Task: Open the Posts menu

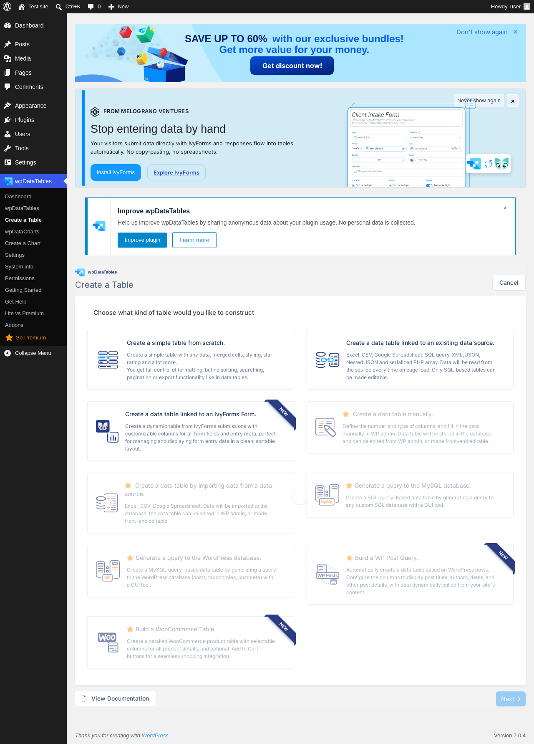Action: (x=33, y=44)
